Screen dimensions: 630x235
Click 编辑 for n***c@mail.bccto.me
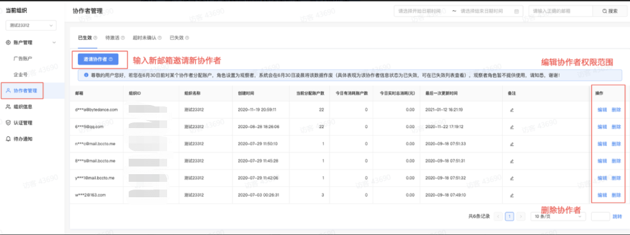point(602,144)
